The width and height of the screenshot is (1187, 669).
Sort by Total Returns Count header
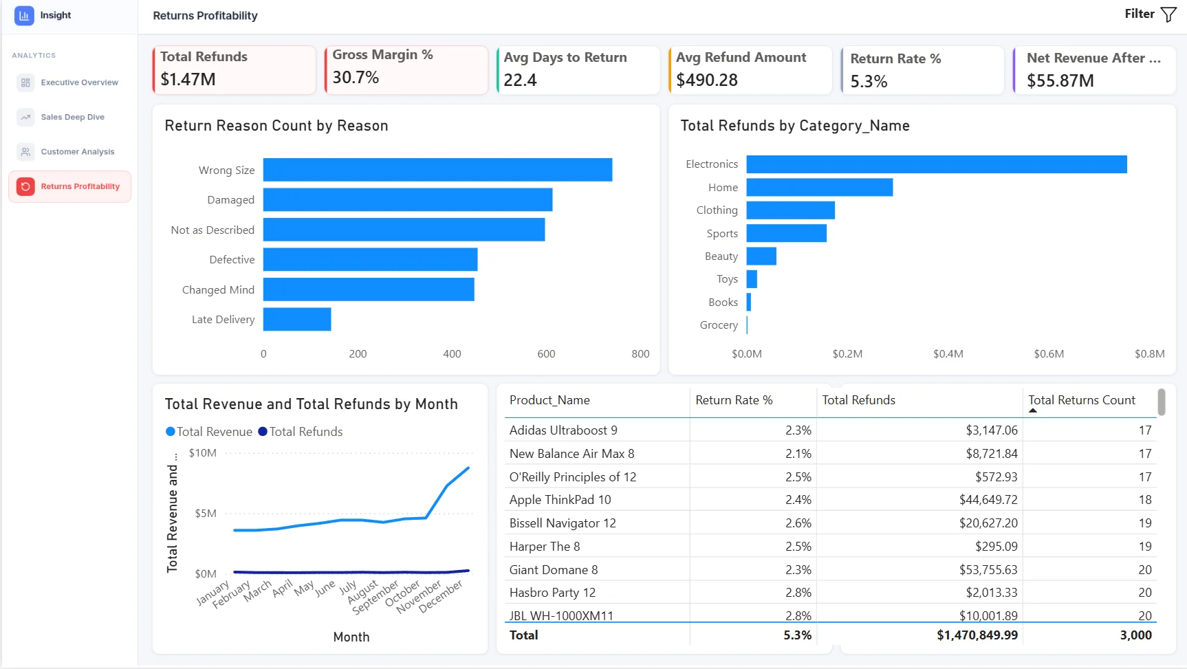1082,400
